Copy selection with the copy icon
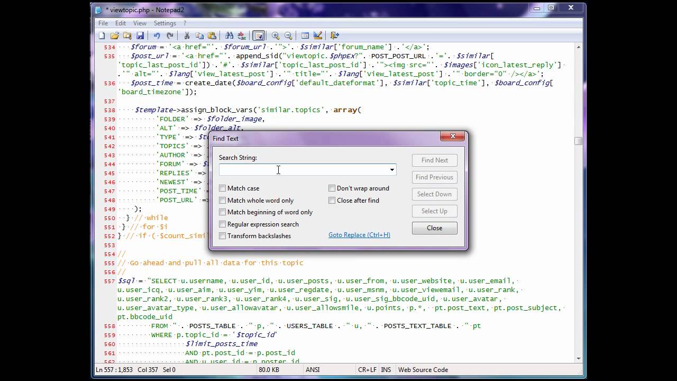 pos(199,35)
